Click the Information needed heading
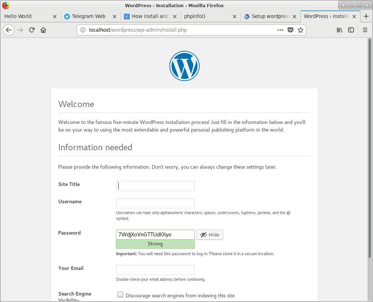This screenshot has width=373, height=302. point(95,147)
